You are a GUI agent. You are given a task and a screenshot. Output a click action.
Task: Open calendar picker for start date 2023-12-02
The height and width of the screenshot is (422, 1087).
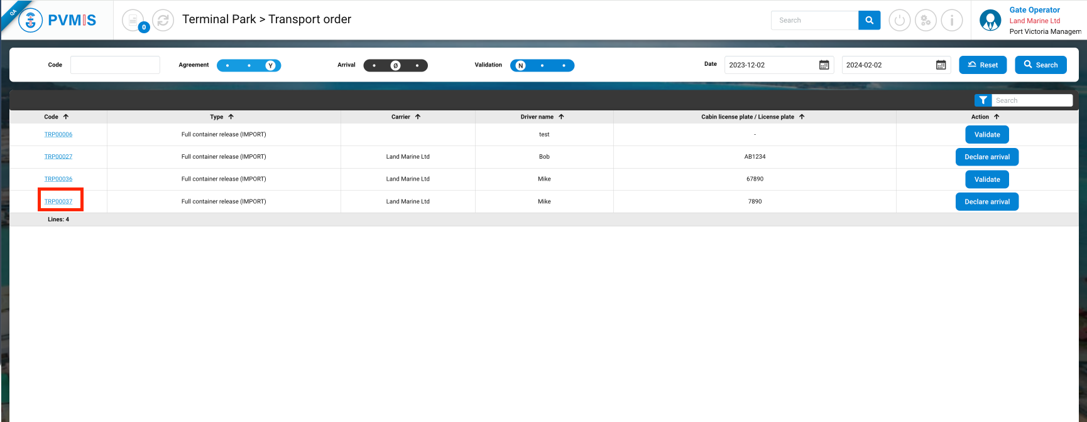pyautogui.click(x=824, y=65)
